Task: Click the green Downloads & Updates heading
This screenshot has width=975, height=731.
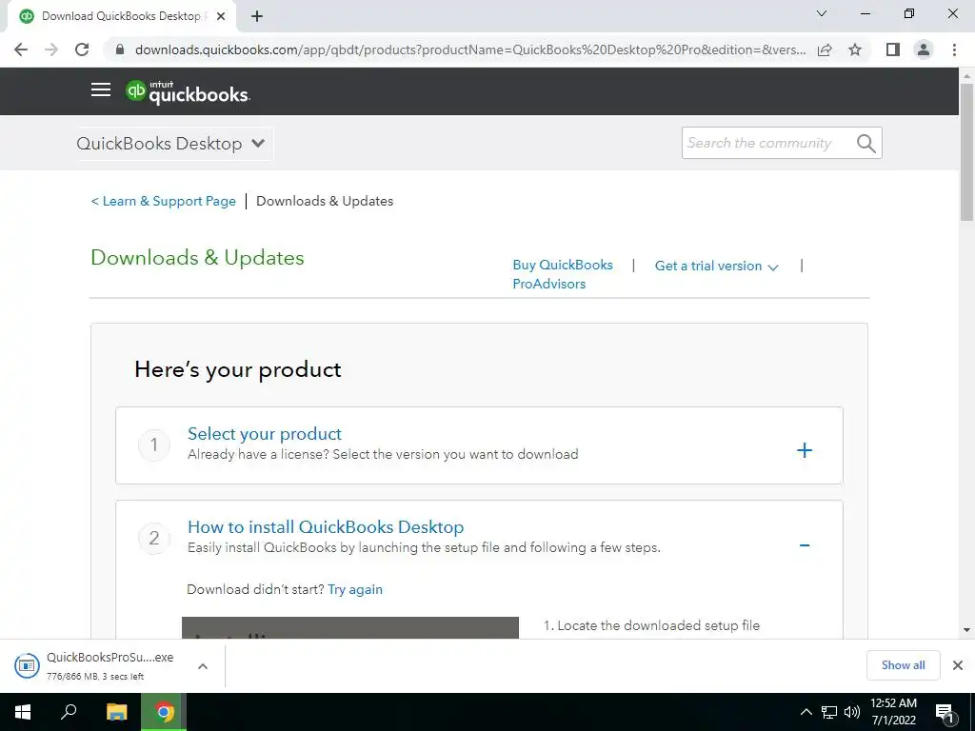Action: 197,258
